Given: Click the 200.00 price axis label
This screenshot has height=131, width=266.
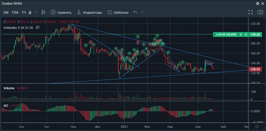Looking at the screenshot, I should [x=255, y=83].
